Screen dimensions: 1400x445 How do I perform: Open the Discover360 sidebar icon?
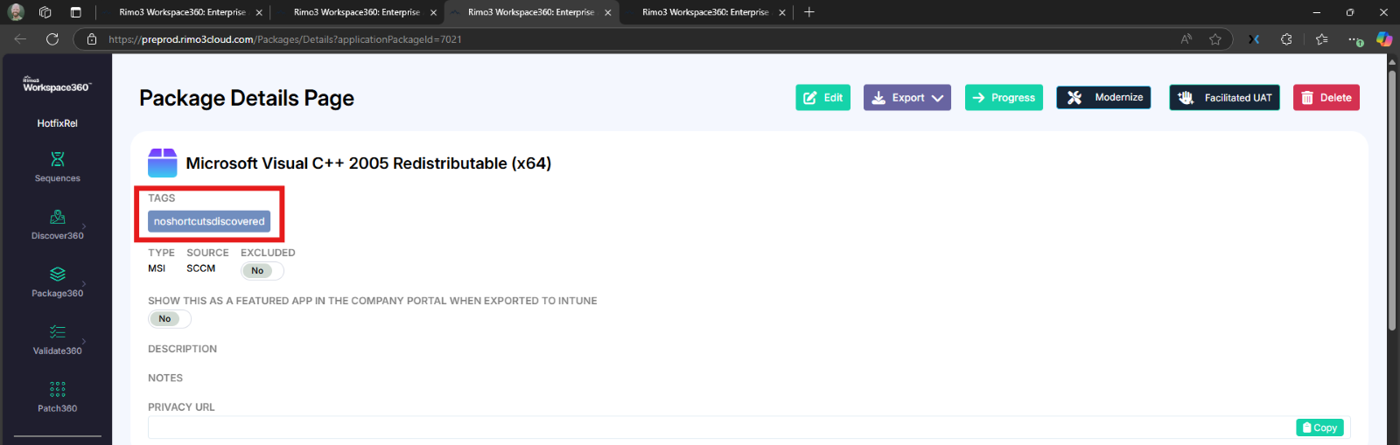(58, 224)
